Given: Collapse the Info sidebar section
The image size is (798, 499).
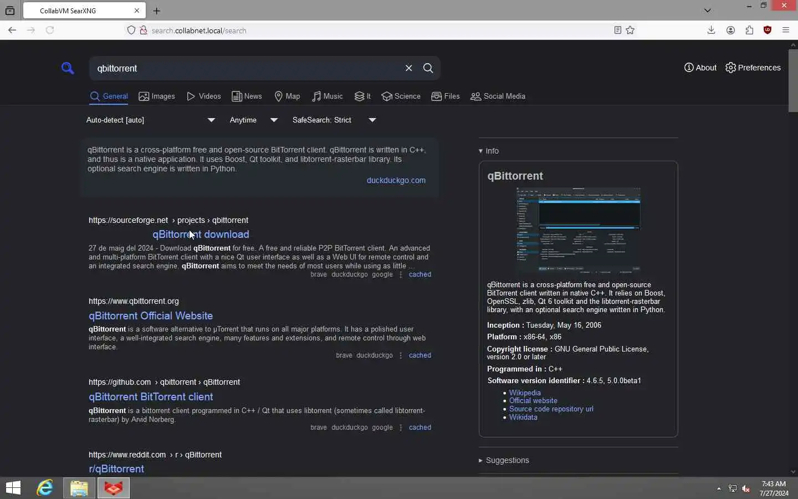Looking at the screenshot, I should 489,151.
